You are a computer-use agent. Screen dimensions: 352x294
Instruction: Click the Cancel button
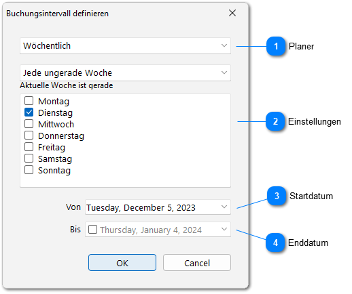(197, 263)
